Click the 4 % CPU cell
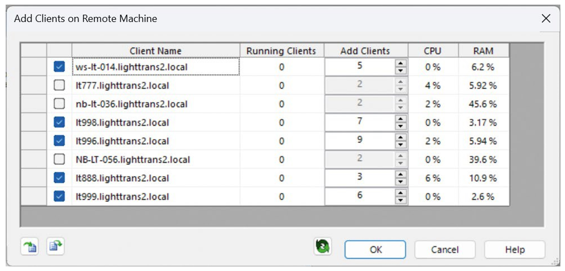 pos(433,85)
